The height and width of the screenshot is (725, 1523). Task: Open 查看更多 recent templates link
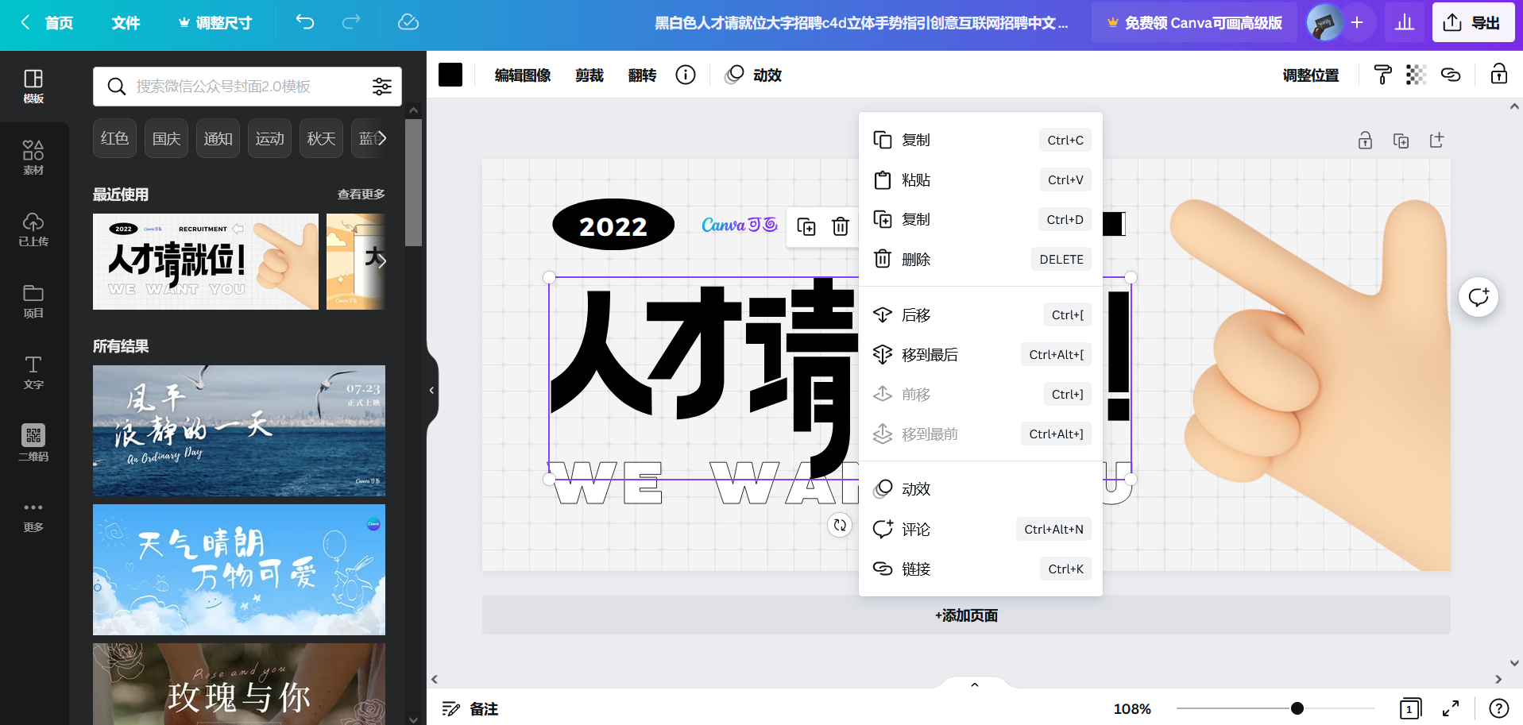click(361, 195)
